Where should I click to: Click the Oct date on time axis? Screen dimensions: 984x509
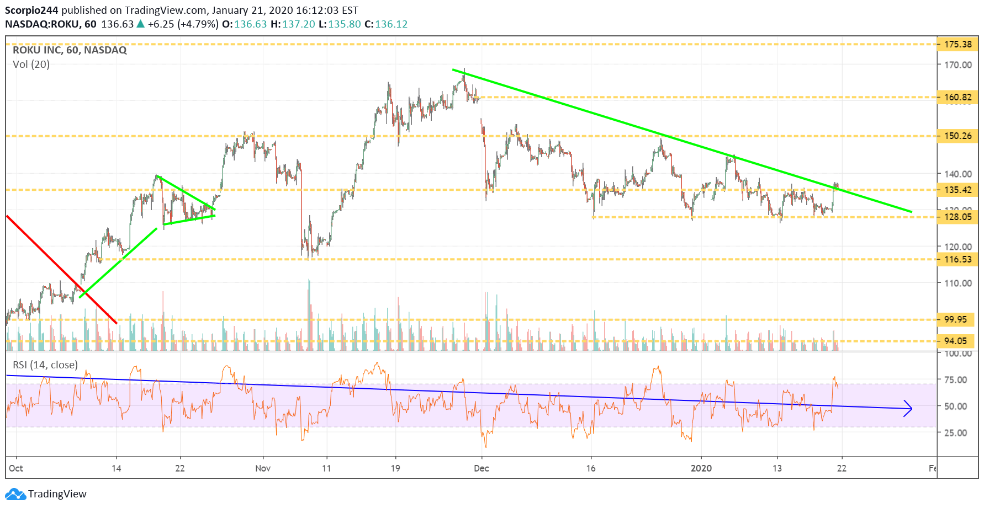pyautogui.click(x=16, y=468)
